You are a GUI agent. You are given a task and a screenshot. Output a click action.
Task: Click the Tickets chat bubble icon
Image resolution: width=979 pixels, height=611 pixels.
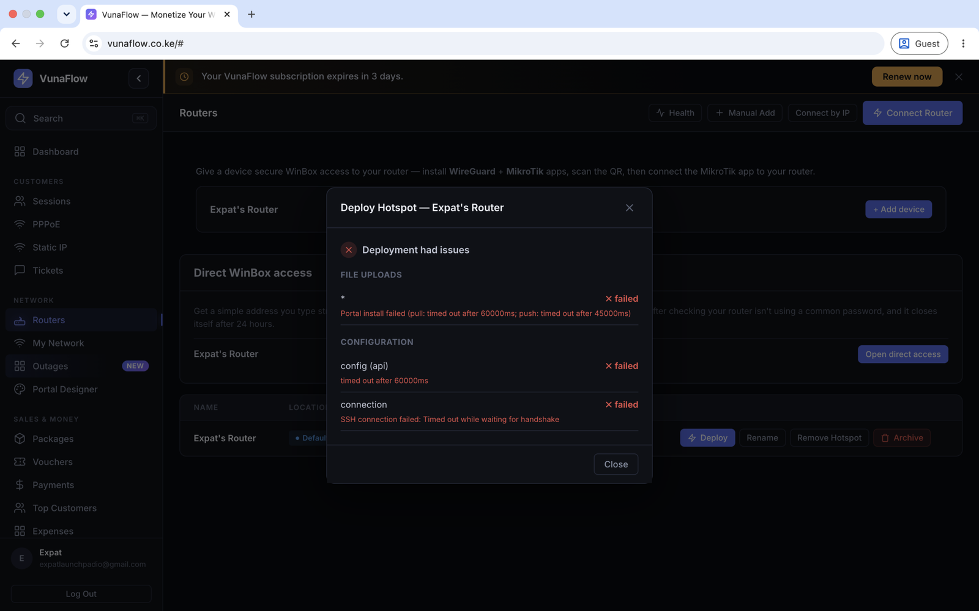(20, 270)
